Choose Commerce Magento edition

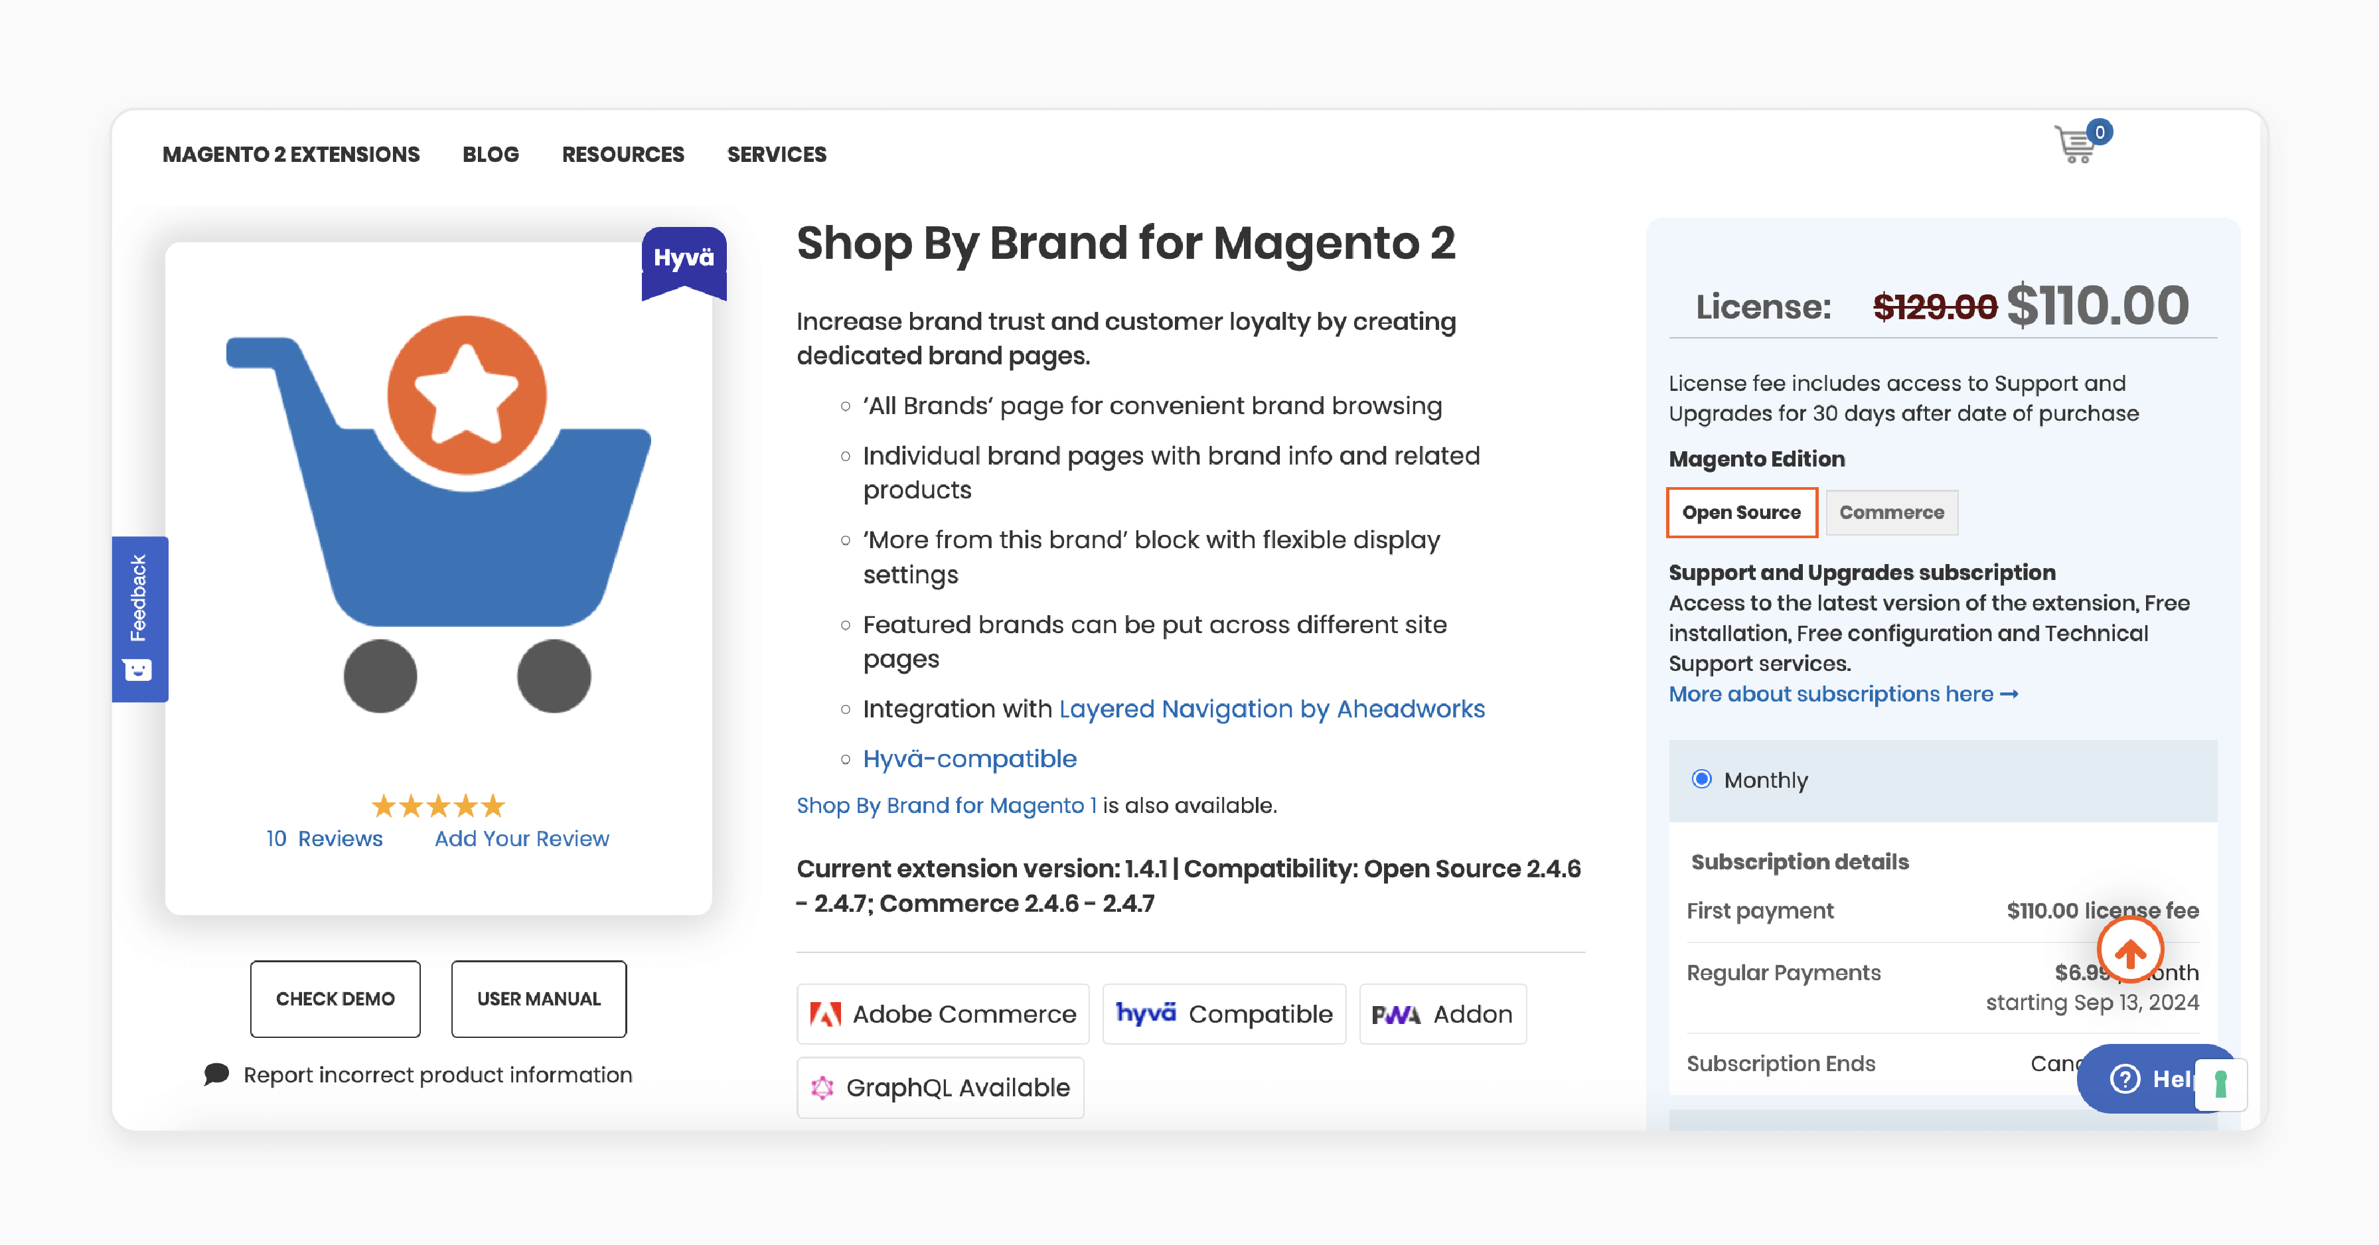(1891, 512)
